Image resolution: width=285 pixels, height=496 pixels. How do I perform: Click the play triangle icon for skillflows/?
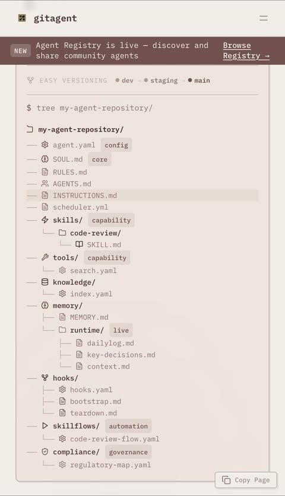[x=45, y=426]
